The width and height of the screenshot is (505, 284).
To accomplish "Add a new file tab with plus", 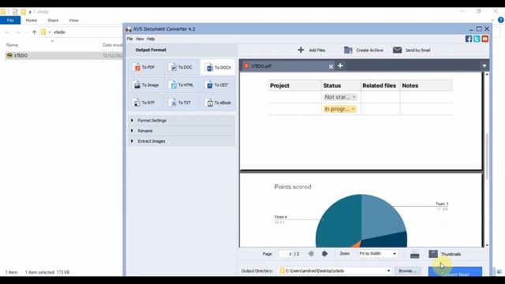I will point(340,65).
